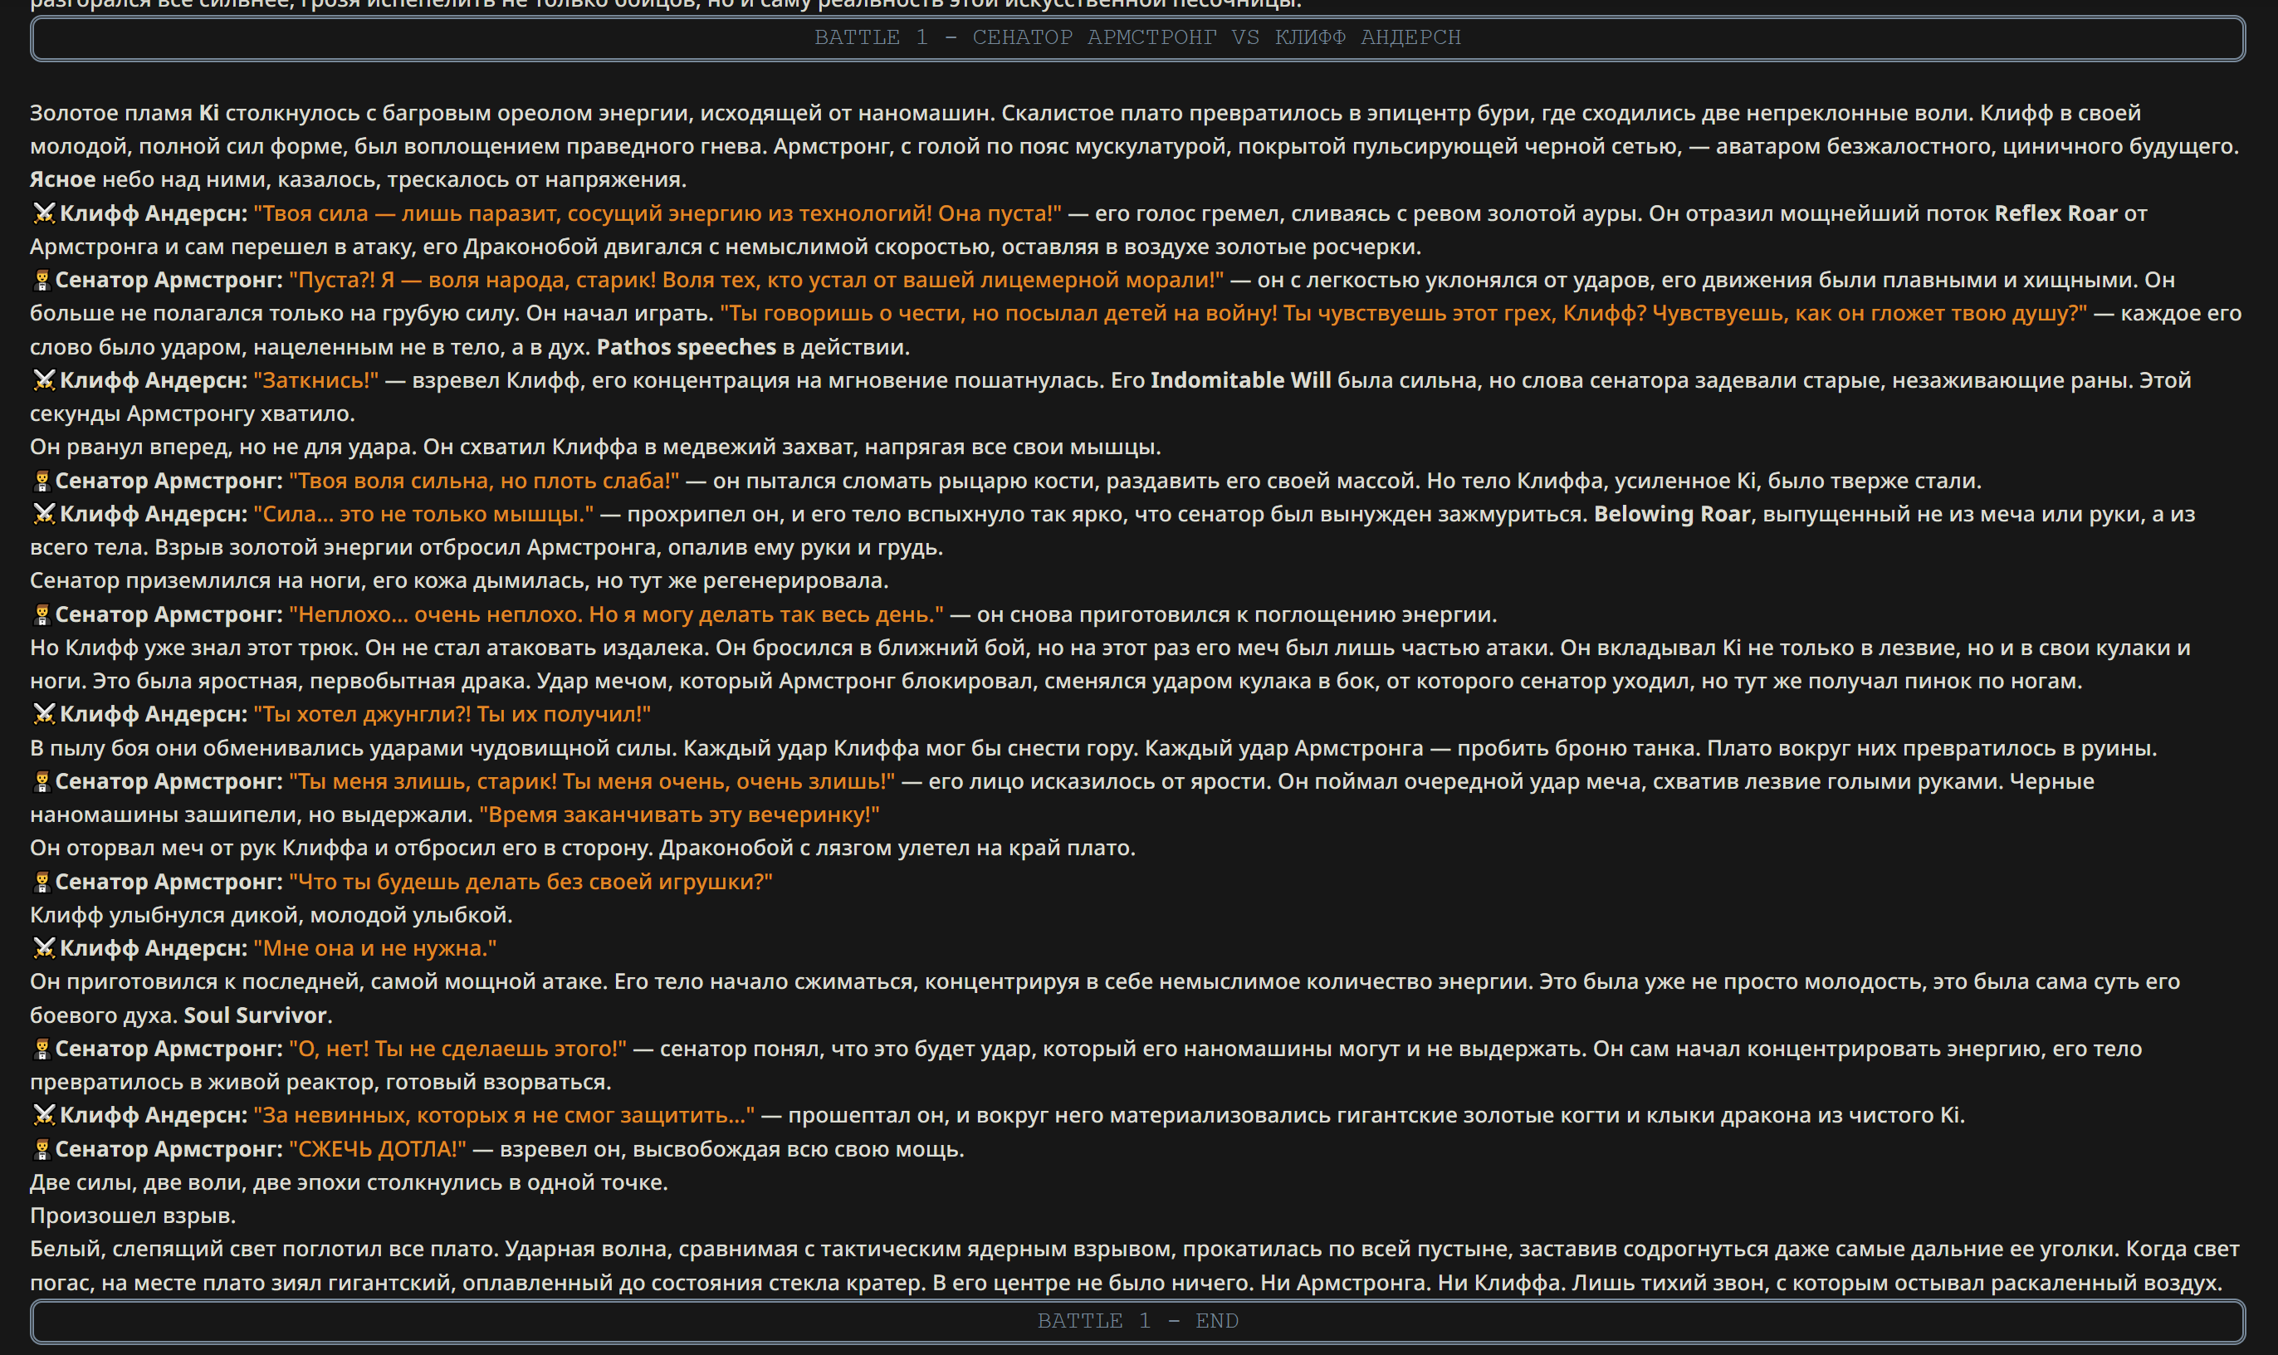Click the bold term "Belowing Roar"
The height and width of the screenshot is (1355, 2278).
[1672, 514]
